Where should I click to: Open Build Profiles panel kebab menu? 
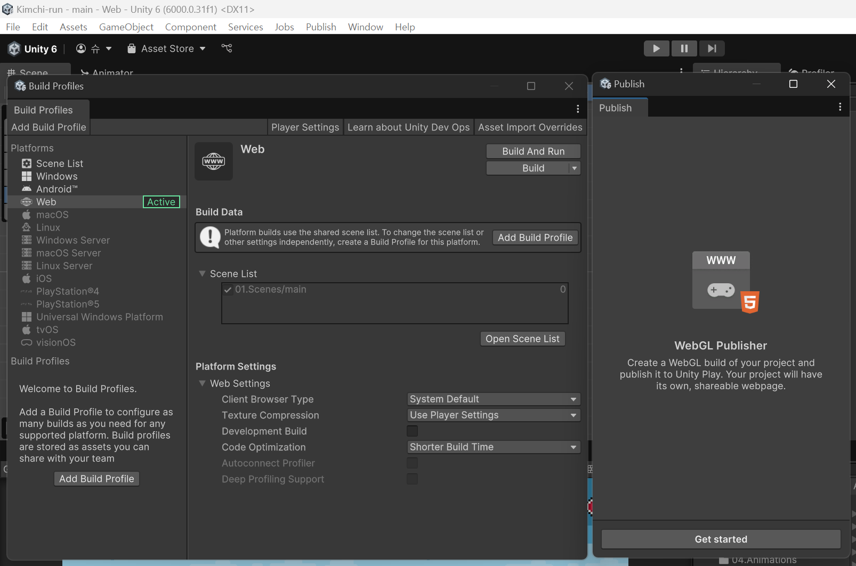(578, 109)
